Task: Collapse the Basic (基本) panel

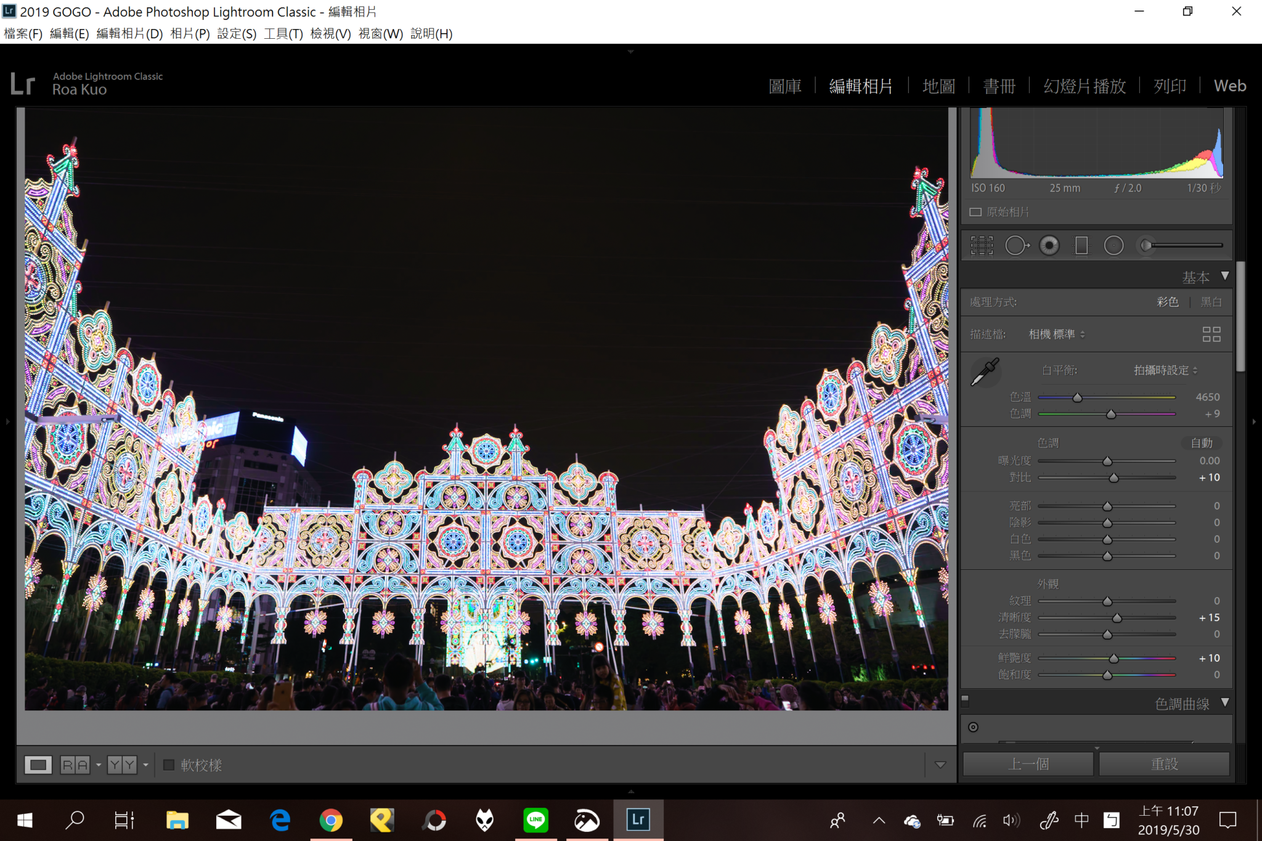Action: click(x=1225, y=277)
